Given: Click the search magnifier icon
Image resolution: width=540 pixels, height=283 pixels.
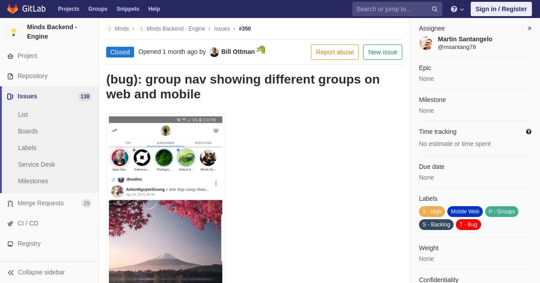Looking at the screenshot, I should (435, 9).
